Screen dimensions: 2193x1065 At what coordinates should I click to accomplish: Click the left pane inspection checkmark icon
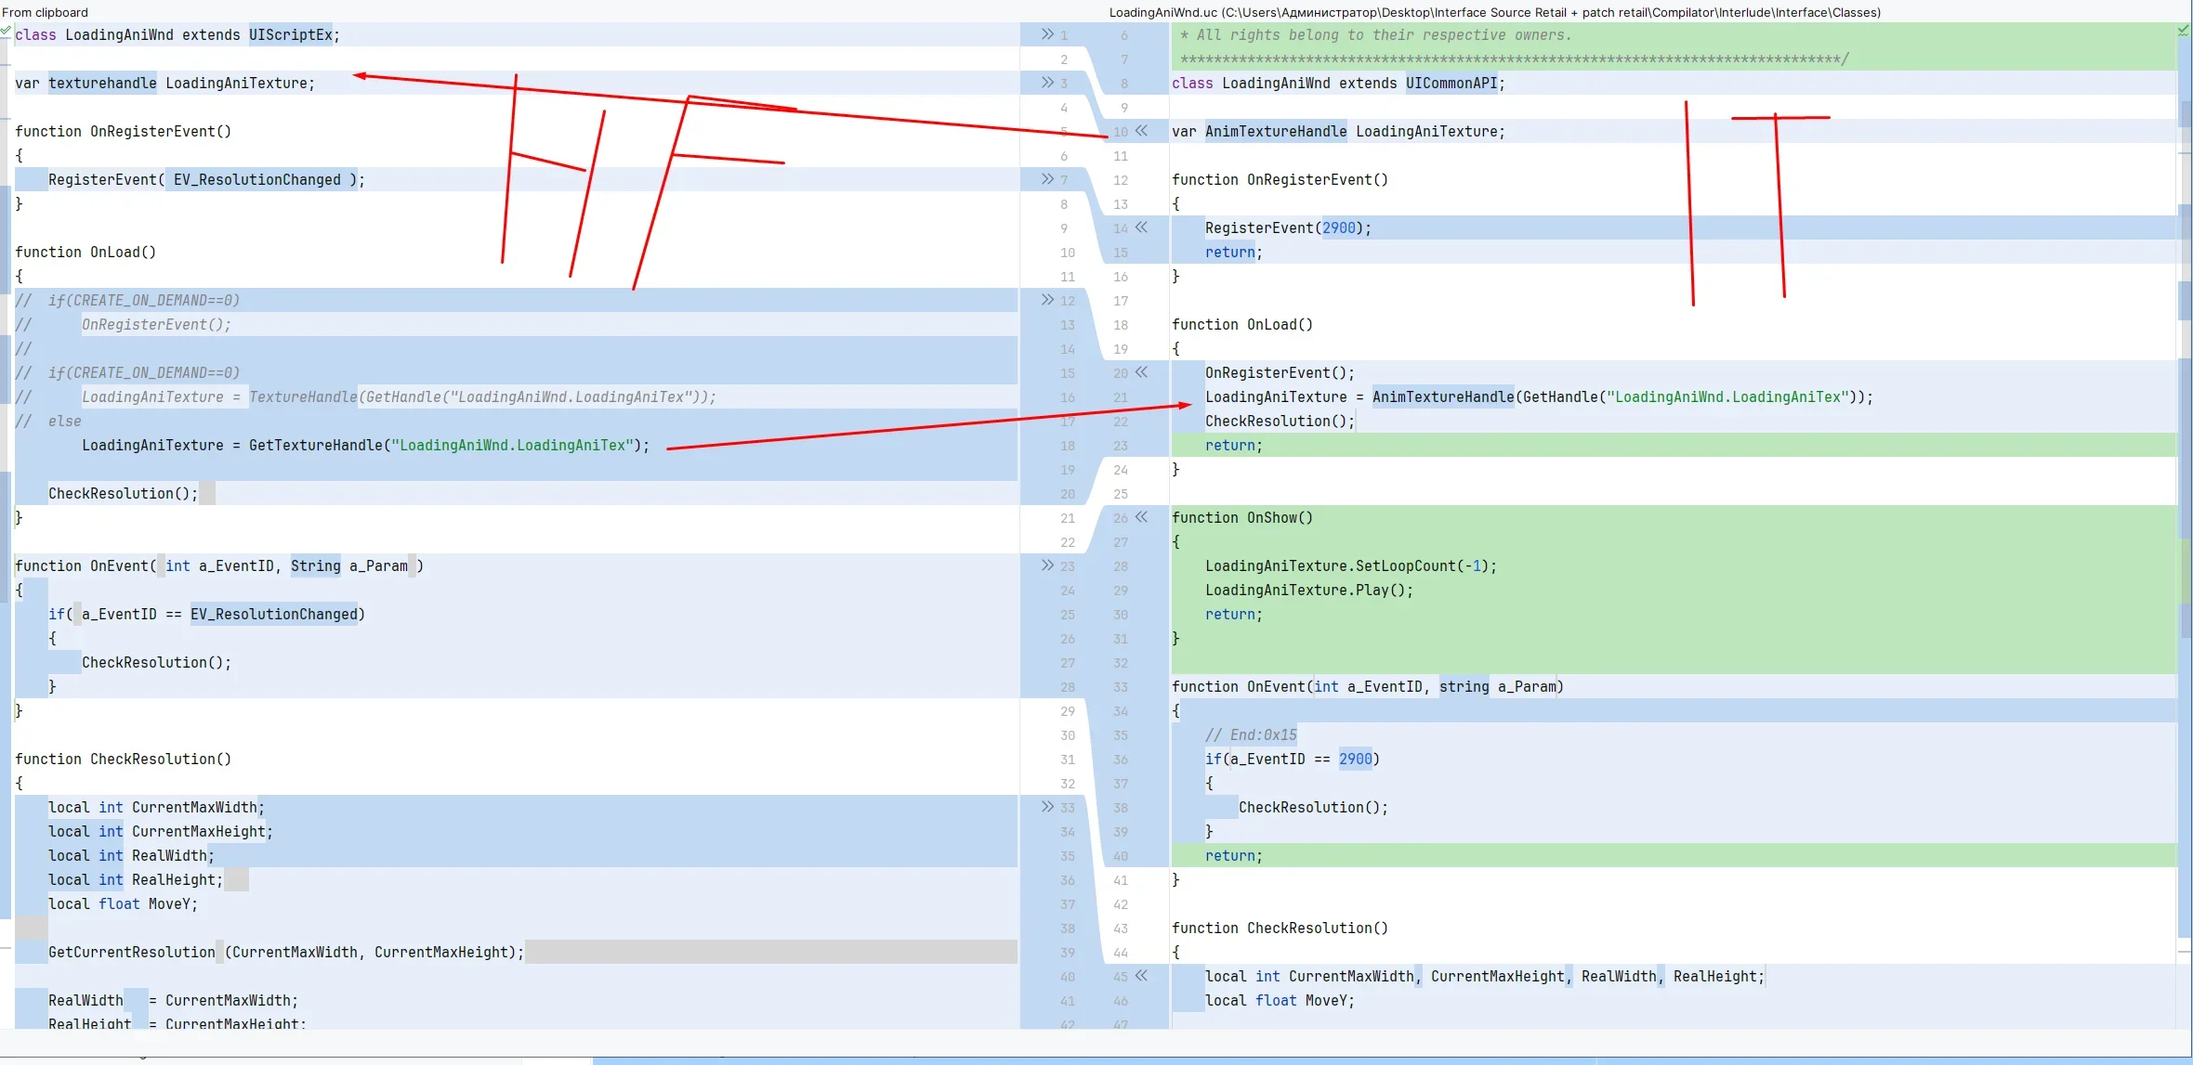6,31
